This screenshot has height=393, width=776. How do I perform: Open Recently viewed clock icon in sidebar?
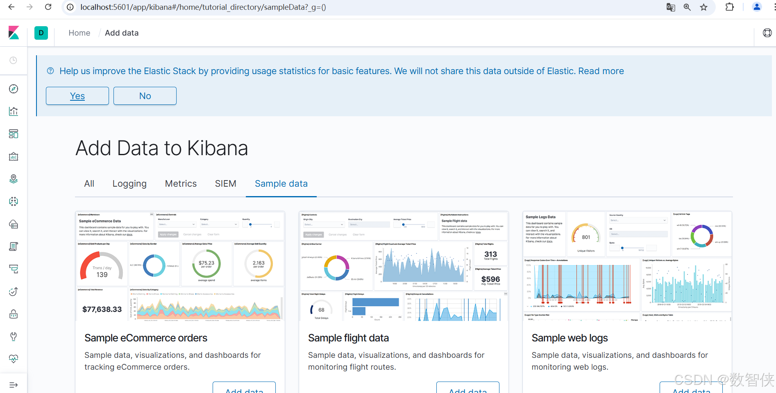tap(14, 60)
